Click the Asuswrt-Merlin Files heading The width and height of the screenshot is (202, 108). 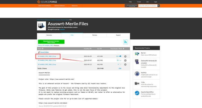click(x=68, y=24)
